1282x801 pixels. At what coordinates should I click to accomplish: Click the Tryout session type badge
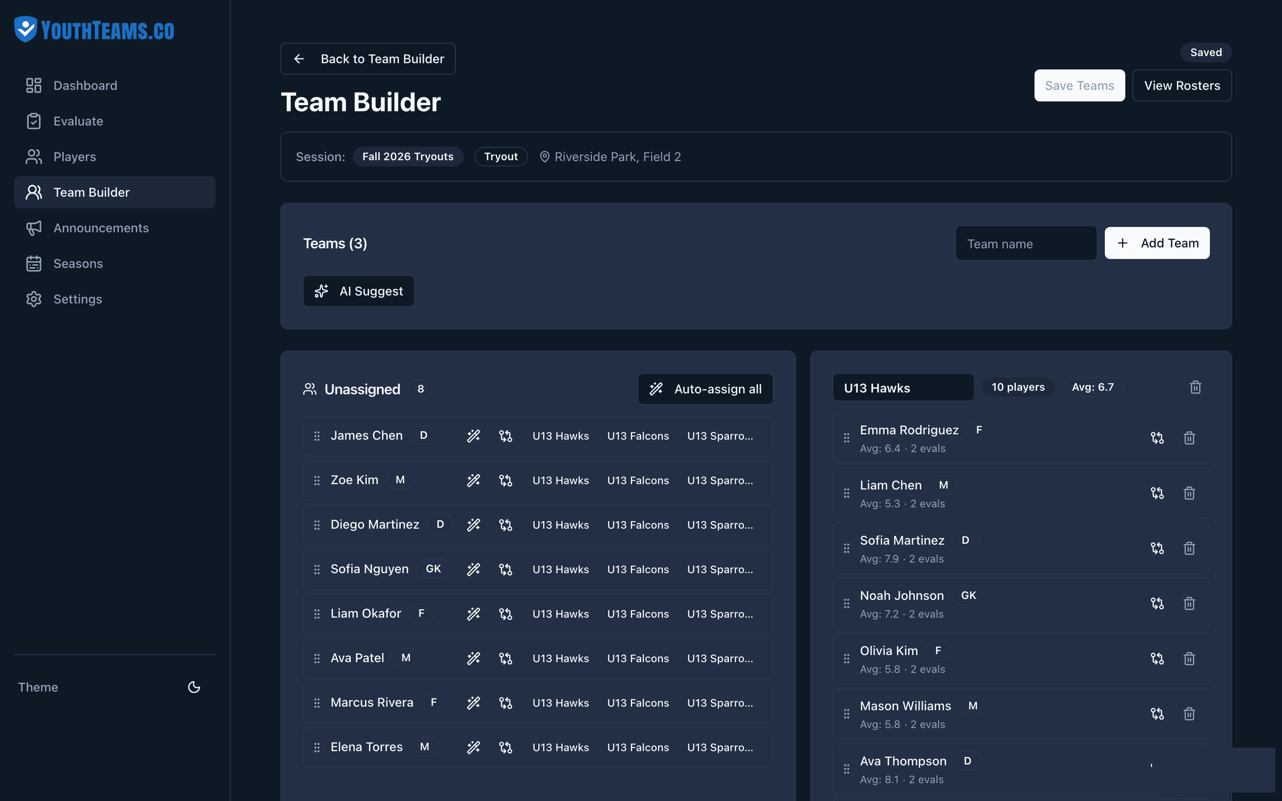tap(501, 157)
